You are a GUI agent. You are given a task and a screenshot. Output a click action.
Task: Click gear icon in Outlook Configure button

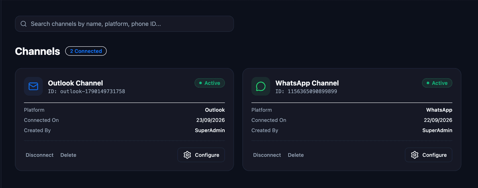(x=187, y=155)
